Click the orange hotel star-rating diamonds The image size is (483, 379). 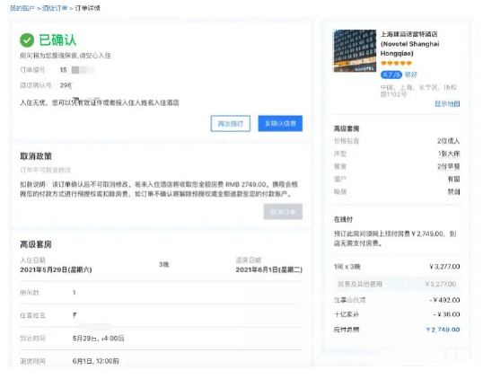(396, 64)
